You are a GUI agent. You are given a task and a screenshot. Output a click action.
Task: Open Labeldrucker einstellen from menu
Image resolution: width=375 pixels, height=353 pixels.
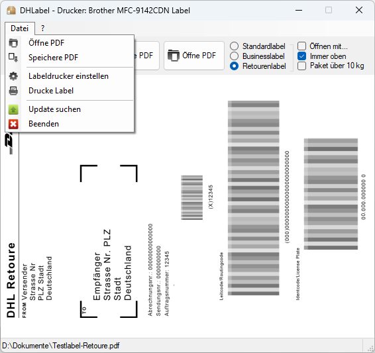coord(70,76)
